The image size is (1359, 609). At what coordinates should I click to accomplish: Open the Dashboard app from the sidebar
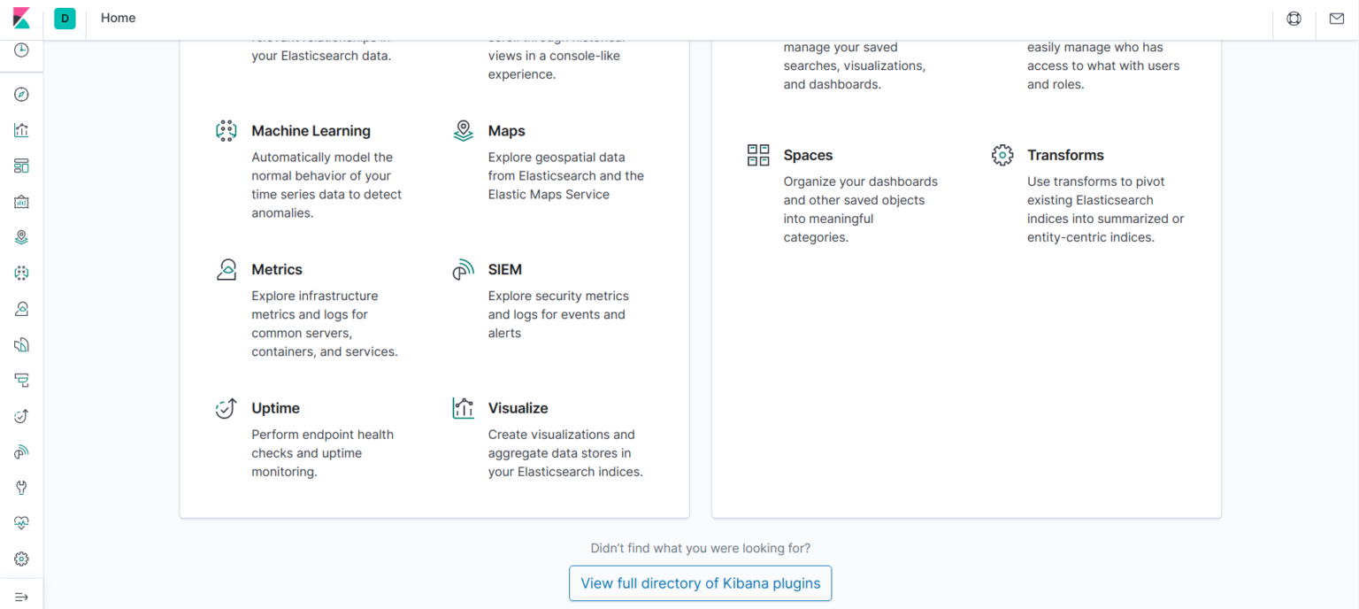[x=21, y=166]
